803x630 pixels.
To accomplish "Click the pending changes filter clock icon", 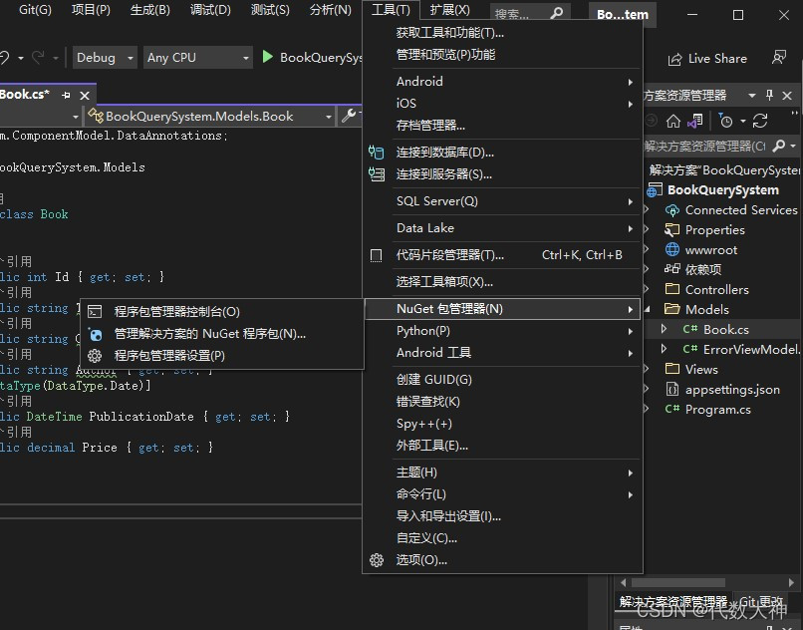I will 726,121.
